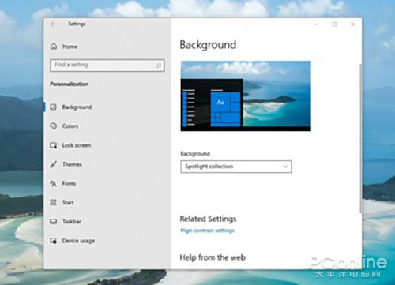The width and height of the screenshot is (395, 285).
Task: Click the Home house icon
Action: 54,47
